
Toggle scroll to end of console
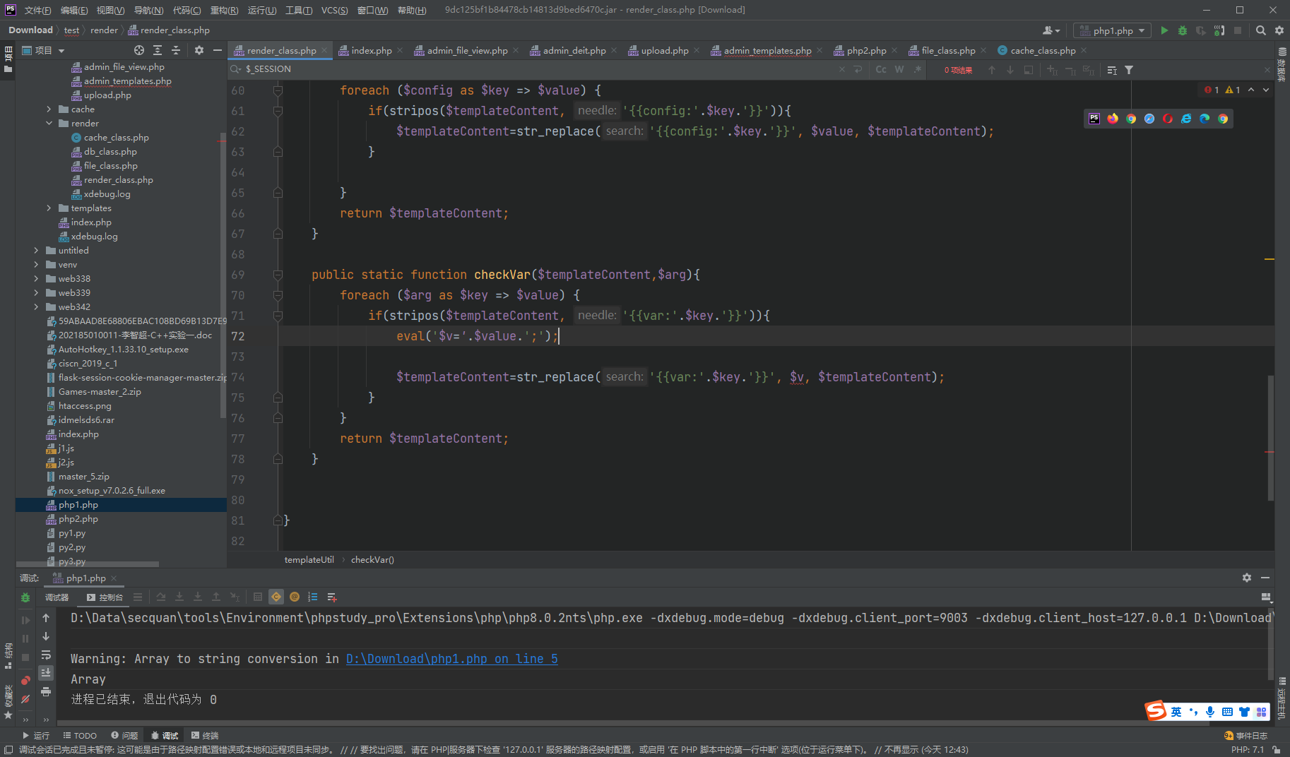tap(46, 673)
